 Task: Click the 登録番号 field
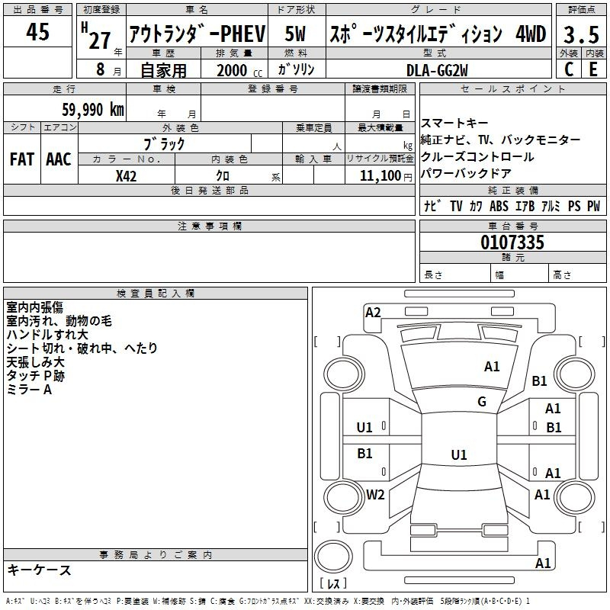click(273, 108)
